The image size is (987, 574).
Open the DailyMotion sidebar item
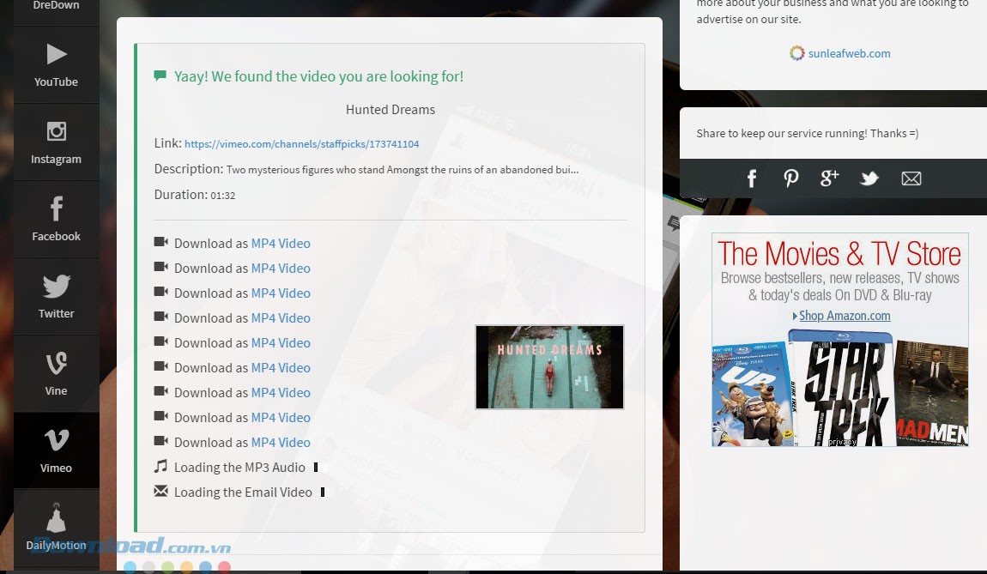pyautogui.click(x=56, y=528)
